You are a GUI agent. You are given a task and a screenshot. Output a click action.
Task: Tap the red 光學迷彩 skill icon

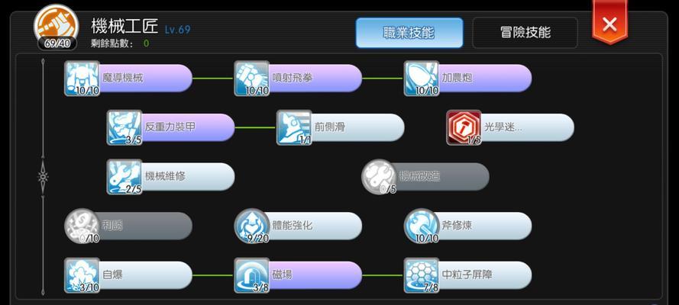click(464, 127)
